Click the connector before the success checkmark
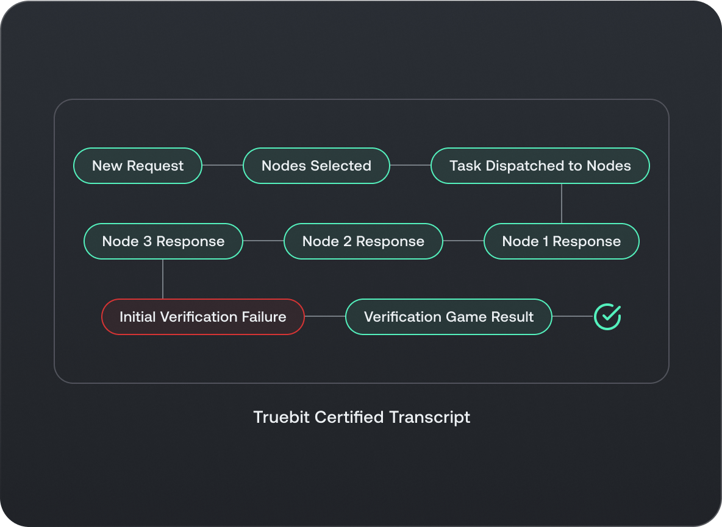Screen dimensions: 722x527 [573, 317]
